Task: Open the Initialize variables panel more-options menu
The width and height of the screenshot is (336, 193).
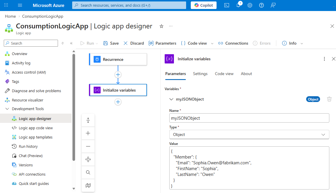Action: 324,59
